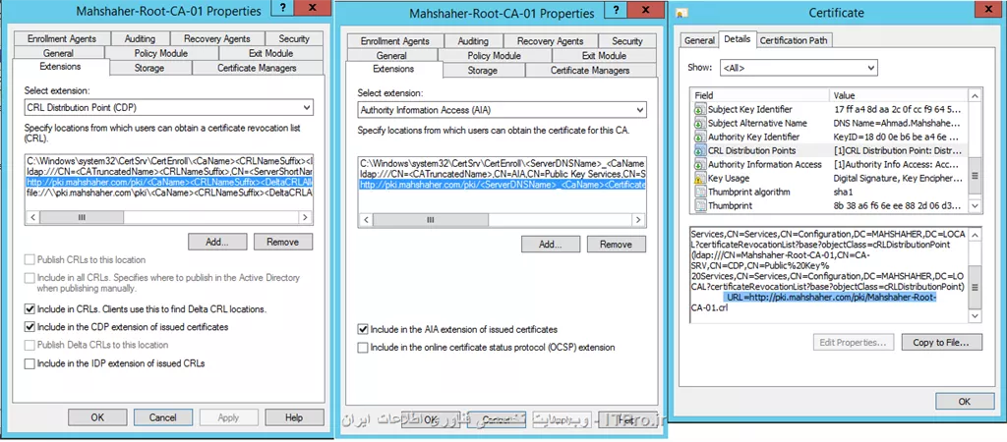
Task: Click scroll-up arrow of certificate value details box
Action: 976,235
